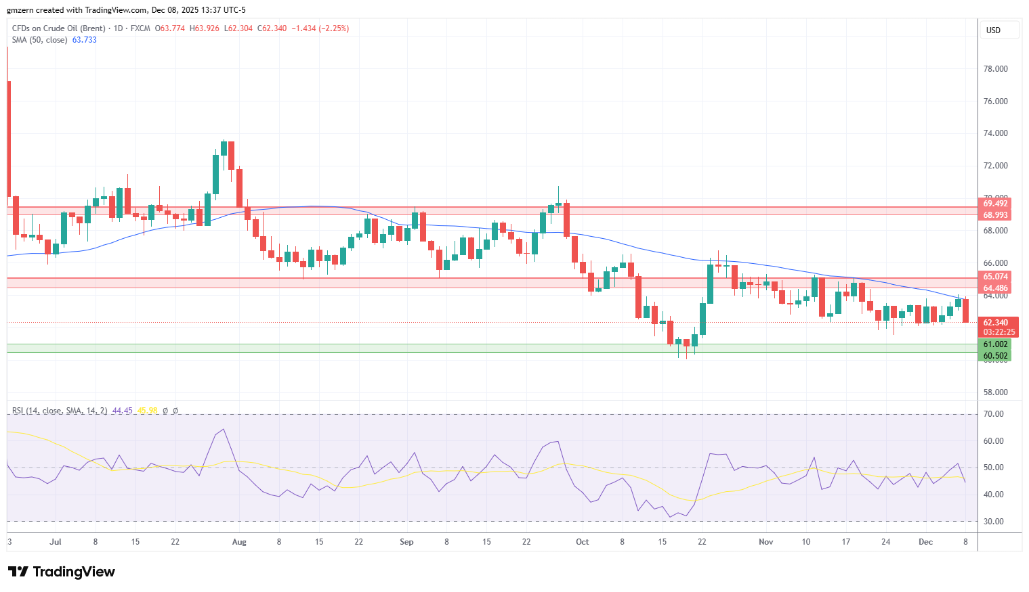This screenshot has height=592, width=1029.
Task: Click the yellow RSI SMA value 45.98
Action: point(148,411)
